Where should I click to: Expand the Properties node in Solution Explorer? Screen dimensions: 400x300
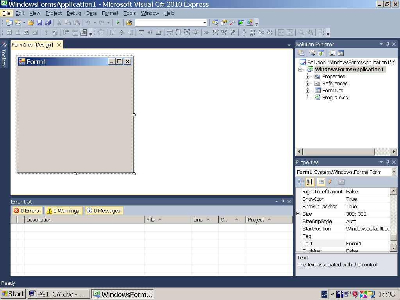pyautogui.click(x=308, y=77)
